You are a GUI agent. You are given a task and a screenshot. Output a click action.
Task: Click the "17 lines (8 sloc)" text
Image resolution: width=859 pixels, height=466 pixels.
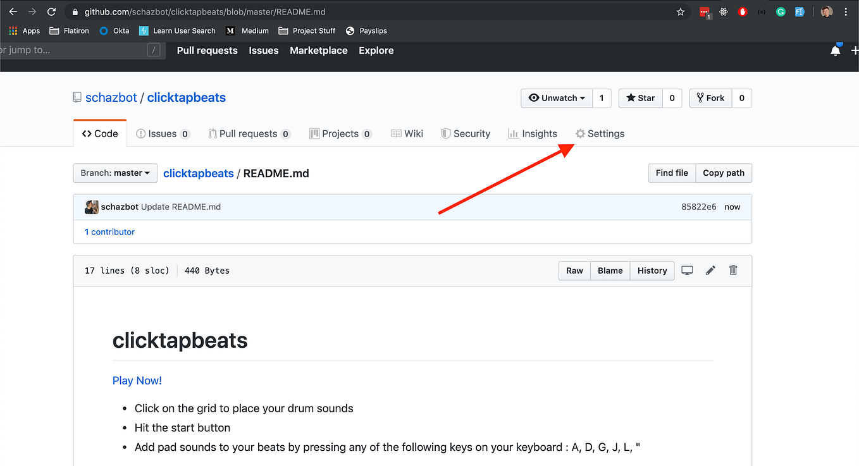(127, 271)
